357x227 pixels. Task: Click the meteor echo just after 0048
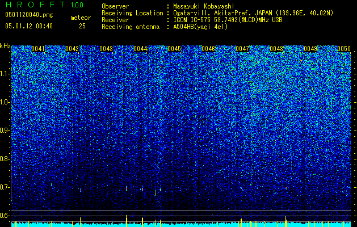click(286, 188)
